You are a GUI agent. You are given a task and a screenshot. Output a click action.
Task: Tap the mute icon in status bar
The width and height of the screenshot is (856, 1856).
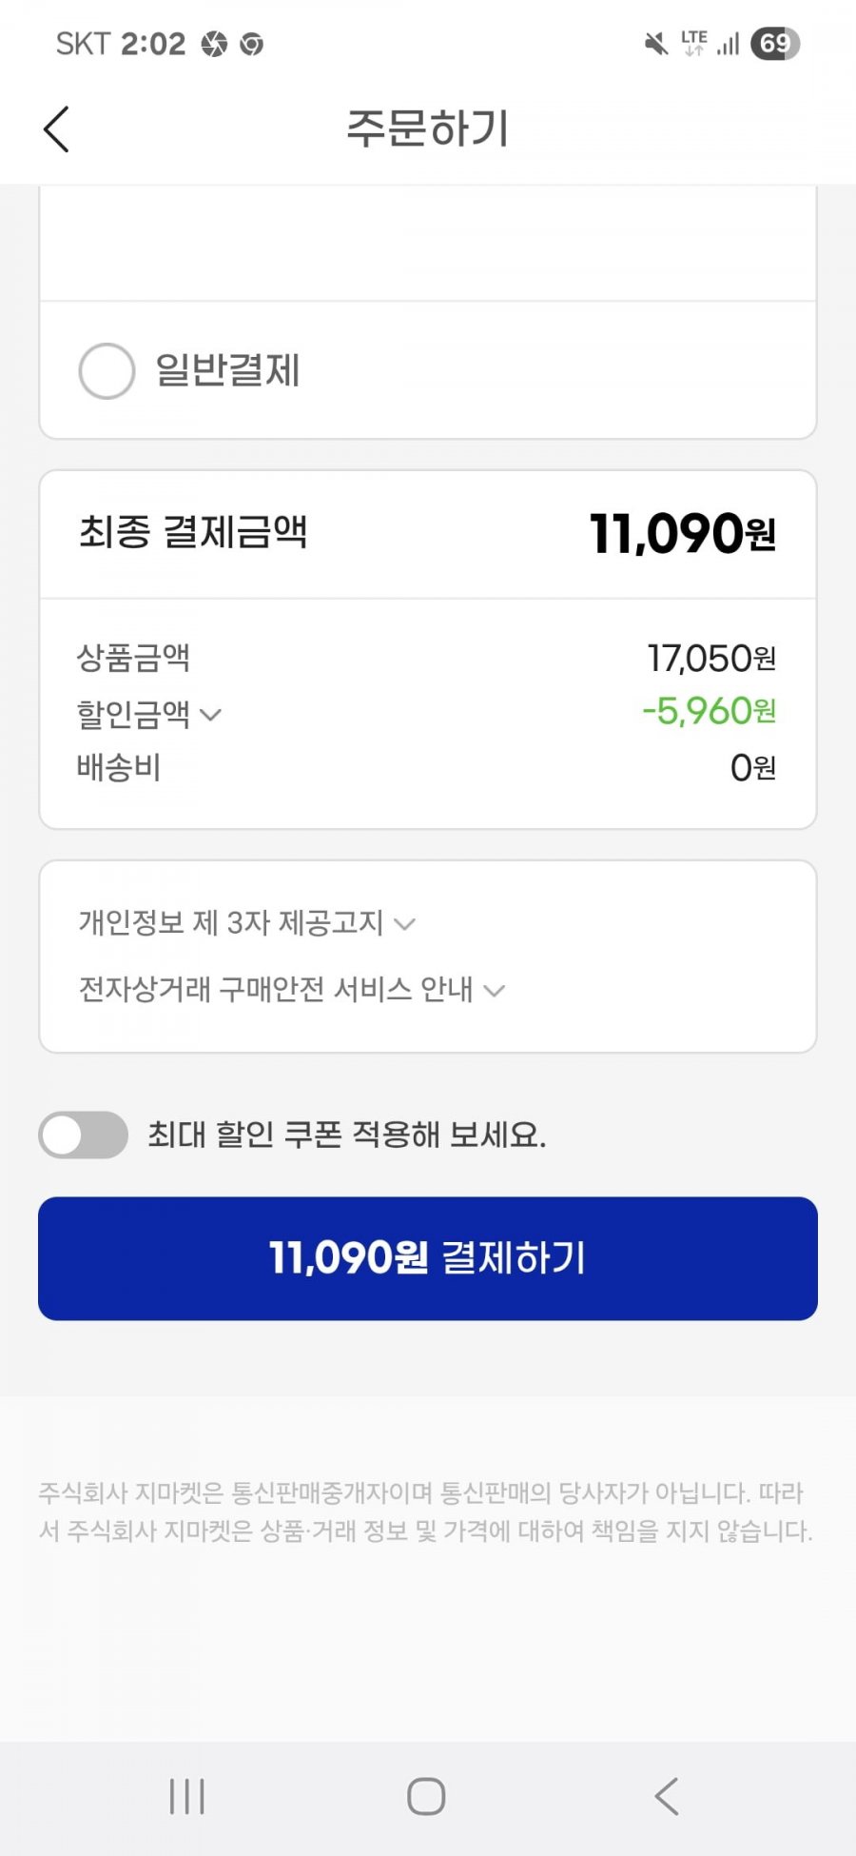pos(656,44)
